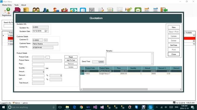Open the Master Entry menu
Screen dimensions: 197x110
[x=7, y=5]
